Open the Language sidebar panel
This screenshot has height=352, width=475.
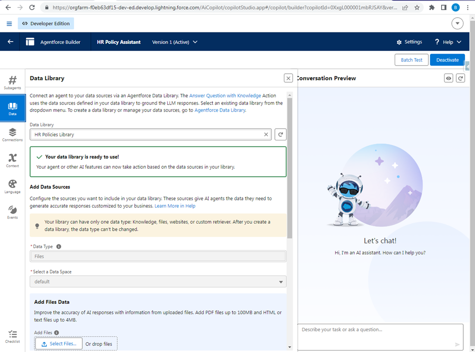tap(13, 186)
